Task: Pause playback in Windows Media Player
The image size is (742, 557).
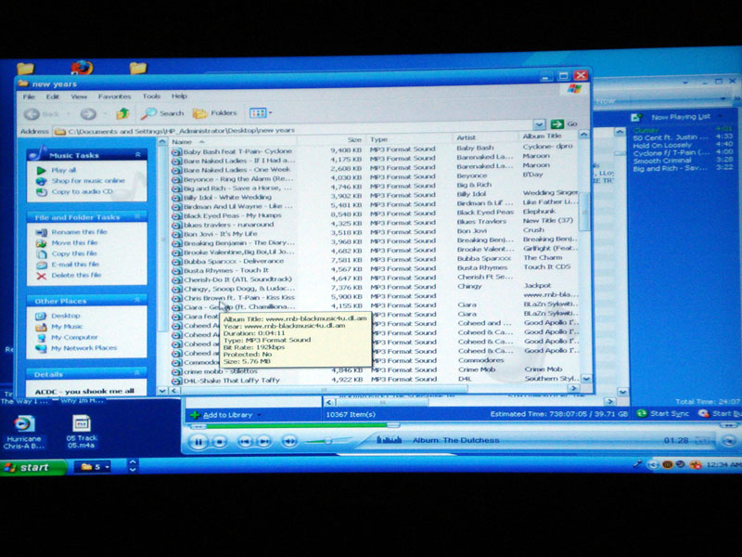Action: [x=198, y=441]
